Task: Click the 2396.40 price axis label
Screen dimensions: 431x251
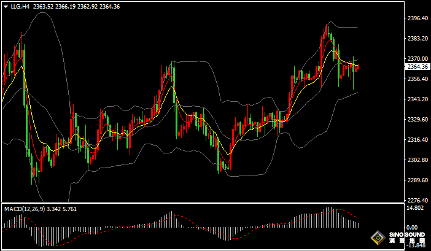Action: 417,18
